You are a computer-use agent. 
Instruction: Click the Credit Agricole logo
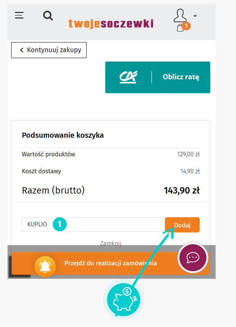tap(128, 77)
